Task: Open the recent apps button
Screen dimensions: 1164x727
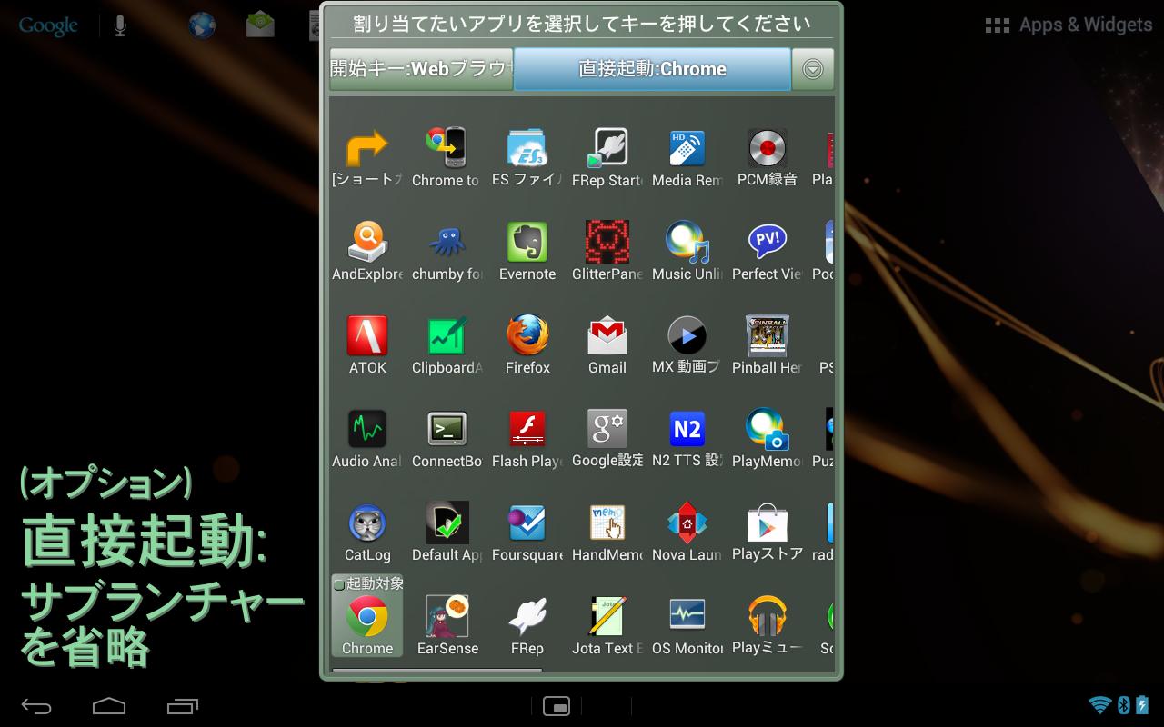Action: (183, 706)
